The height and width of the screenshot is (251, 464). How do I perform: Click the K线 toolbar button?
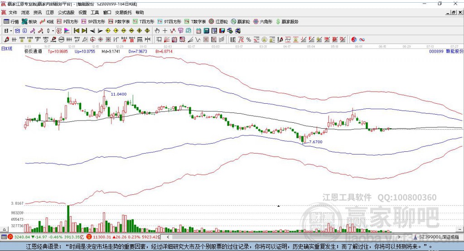(x=47, y=22)
